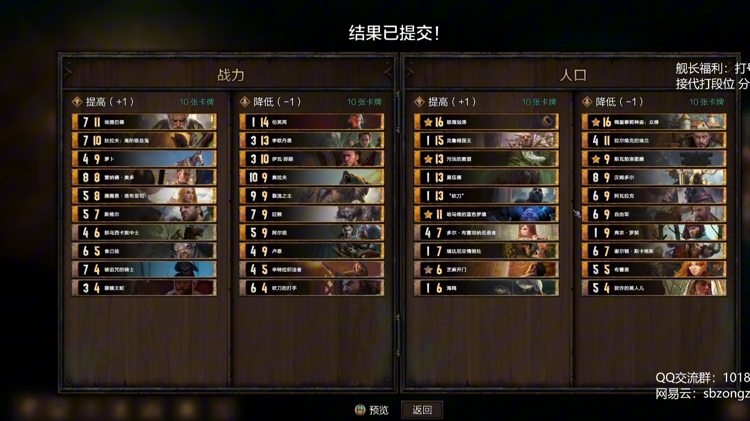Select the 埃提巴德 card in the 战力 list
The height and width of the screenshot is (421, 750).
click(144, 122)
